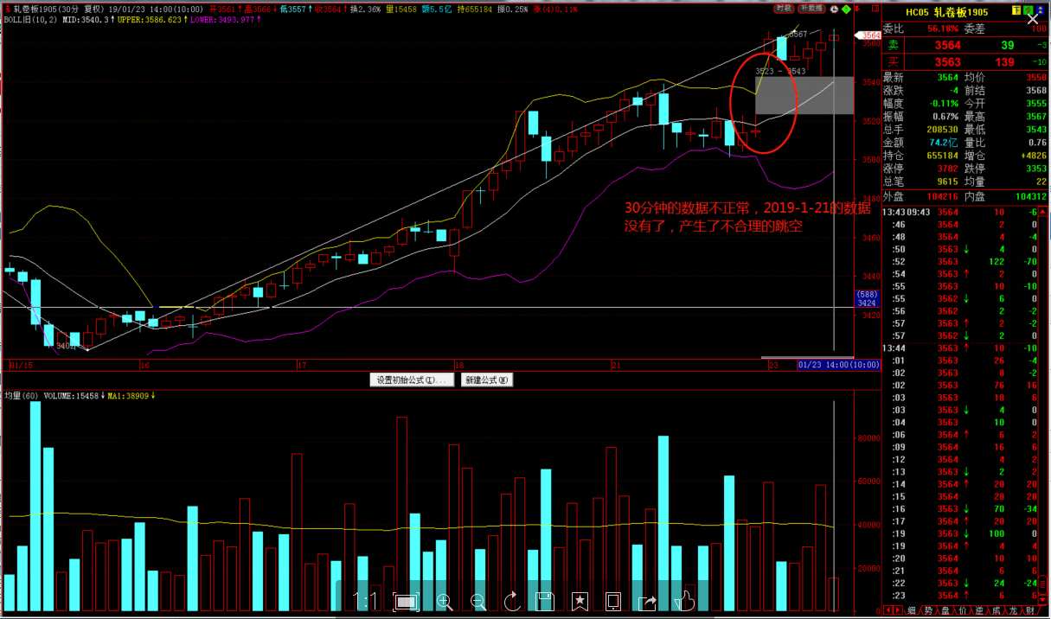Viewport: 1051px width, 619px height.
Task: Click the 涨停 3782 limit-up value
Action: click(x=947, y=169)
